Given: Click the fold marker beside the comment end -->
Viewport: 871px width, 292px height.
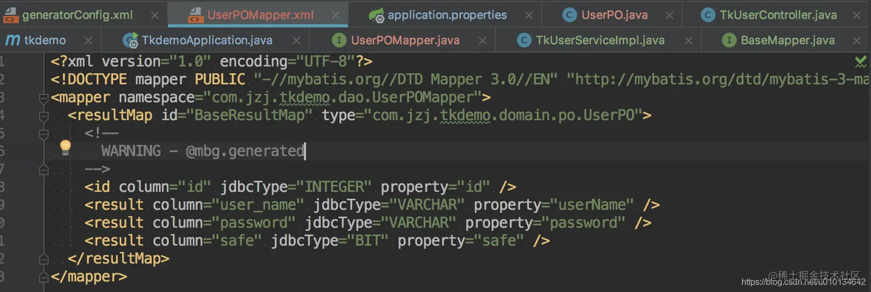Looking at the screenshot, I should point(43,170).
